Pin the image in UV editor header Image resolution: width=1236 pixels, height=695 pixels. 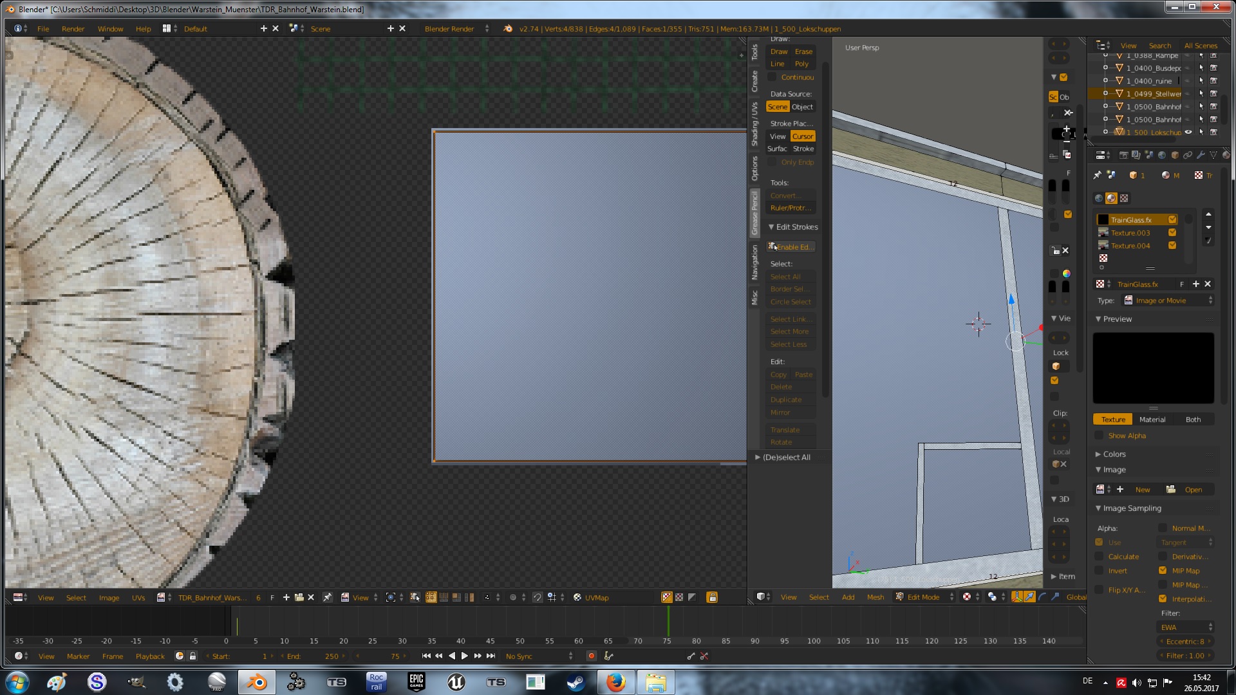click(x=327, y=597)
